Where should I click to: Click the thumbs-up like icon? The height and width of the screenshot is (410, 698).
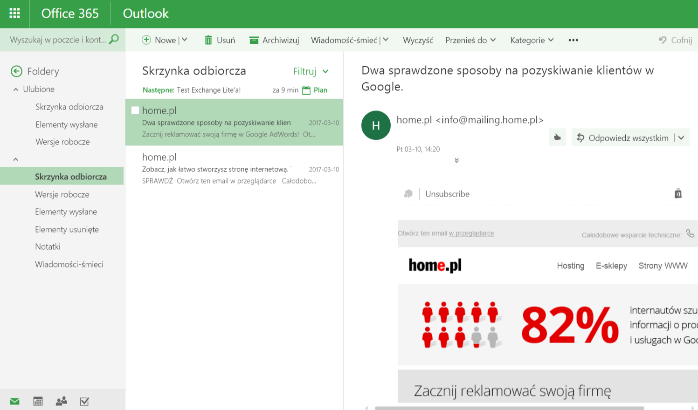[x=557, y=137]
